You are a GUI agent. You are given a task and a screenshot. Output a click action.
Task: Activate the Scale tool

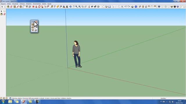coord(45,7)
